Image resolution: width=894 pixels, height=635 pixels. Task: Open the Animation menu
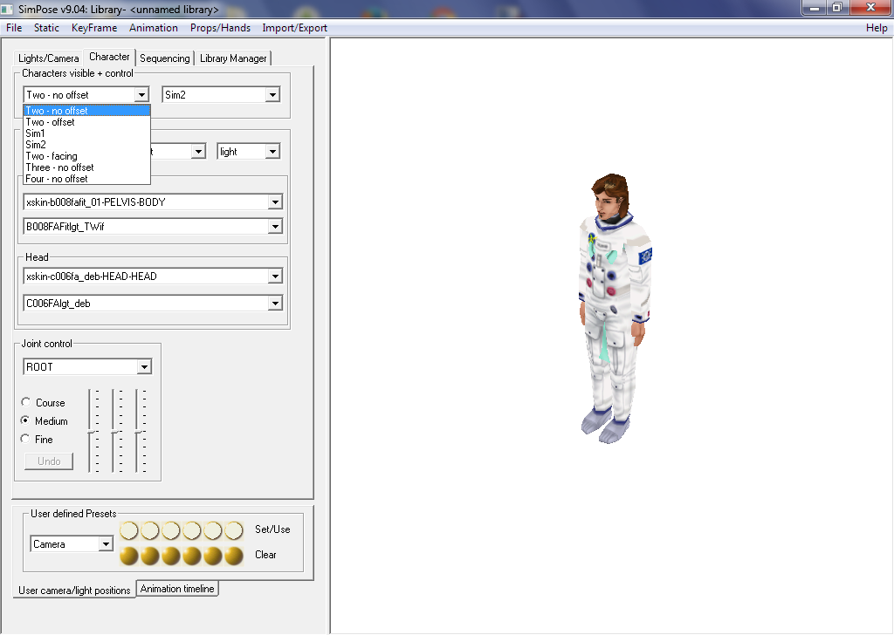(153, 28)
